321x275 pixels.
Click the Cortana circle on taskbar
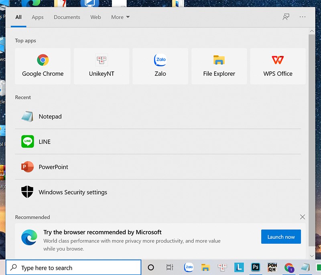[x=151, y=267]
